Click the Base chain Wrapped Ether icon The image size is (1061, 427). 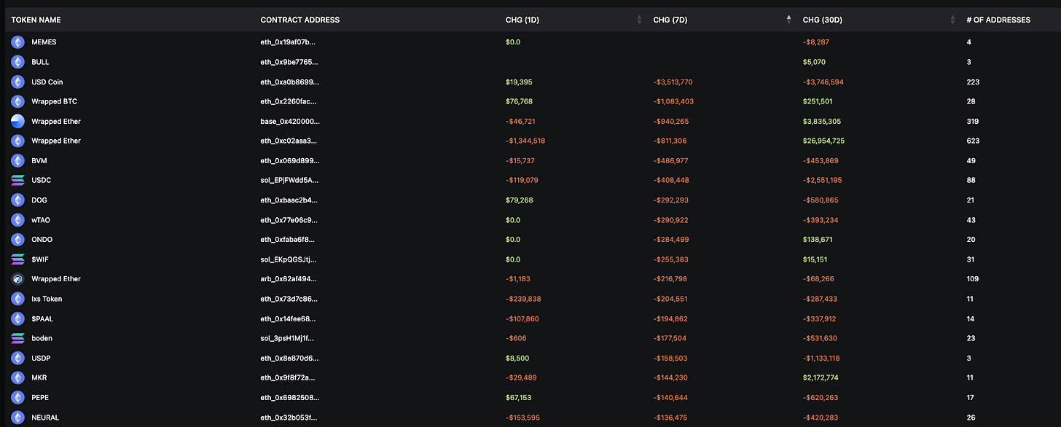pyautogui.click(x=17, y=121)
